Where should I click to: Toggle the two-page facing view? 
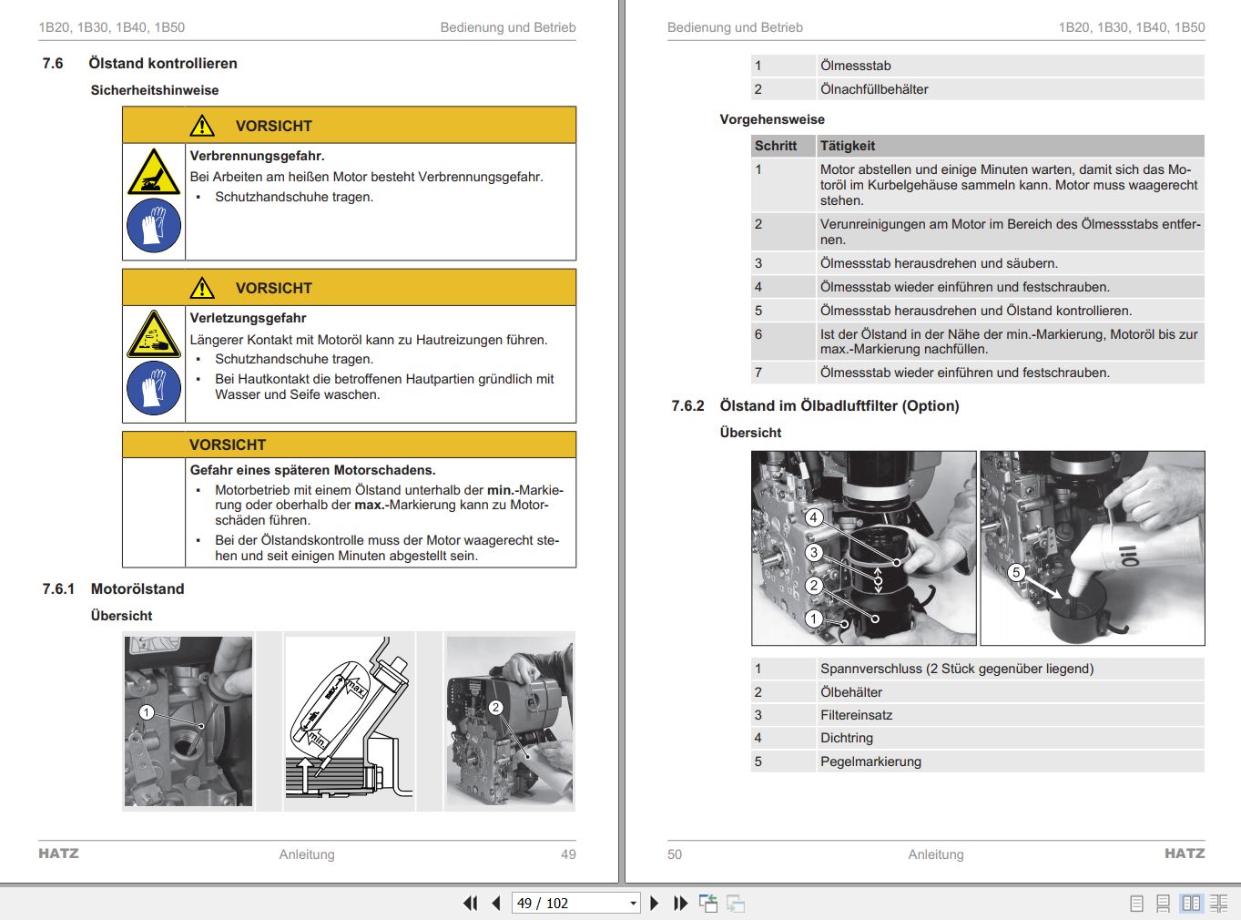(x=1193, y=903)
